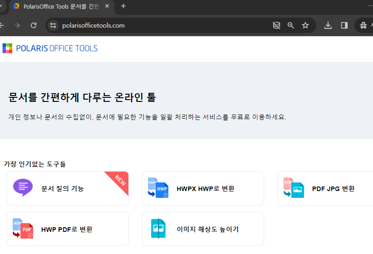Open the 이미지 해상도 높이기 tool
Viewport: 373px width, 254px height.
tap(203, 229)
